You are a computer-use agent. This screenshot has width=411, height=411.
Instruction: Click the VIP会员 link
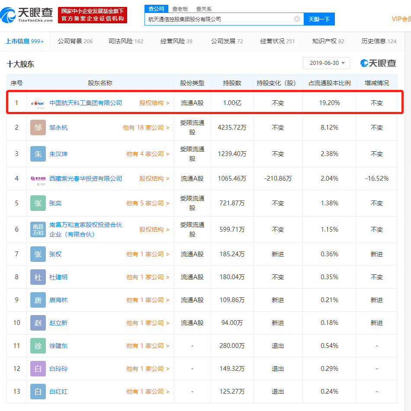[401, 19]
